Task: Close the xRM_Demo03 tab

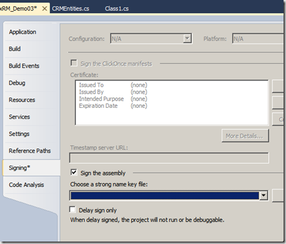Action: click(x=45, y=9)
